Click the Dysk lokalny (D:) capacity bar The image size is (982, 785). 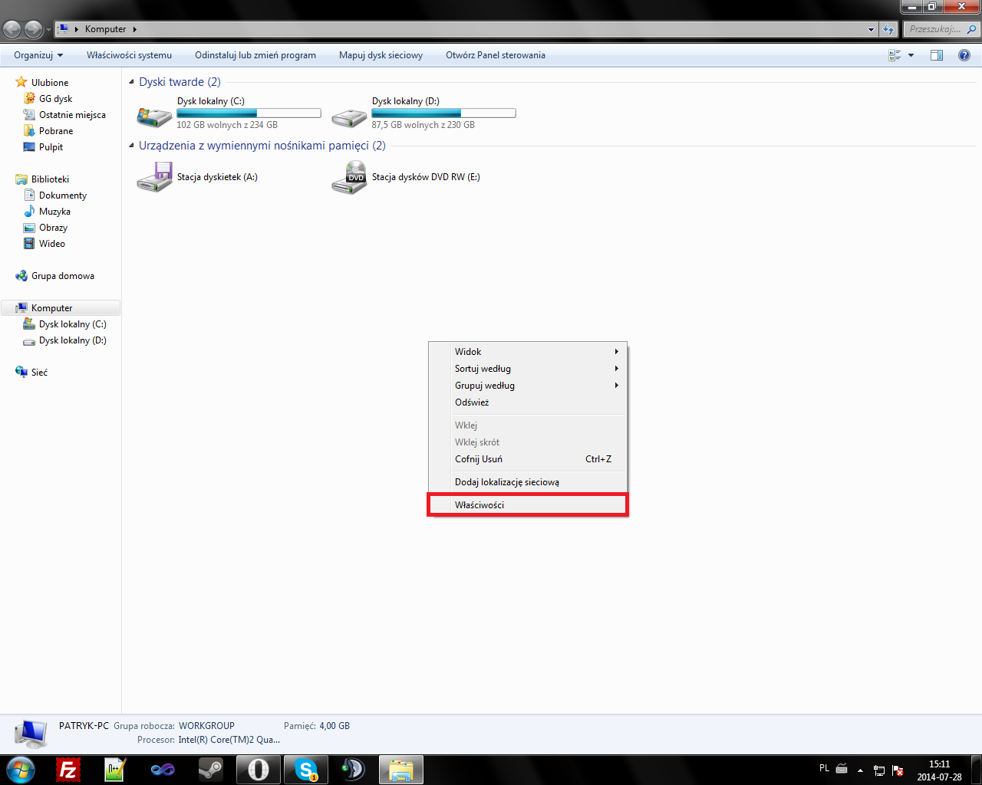click(443, 113)
